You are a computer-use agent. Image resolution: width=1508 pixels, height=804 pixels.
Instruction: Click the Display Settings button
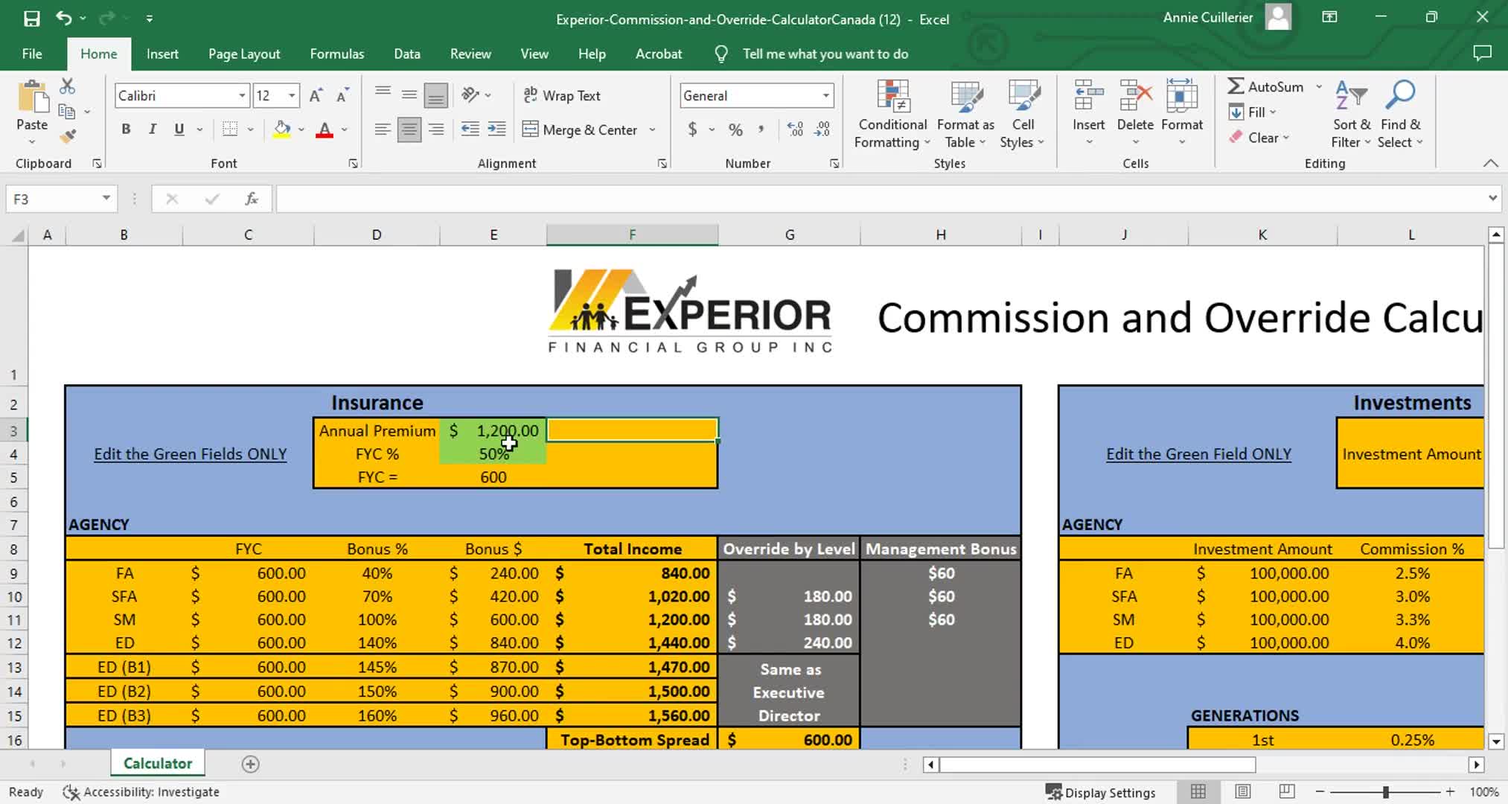[x=1100, y=792]
